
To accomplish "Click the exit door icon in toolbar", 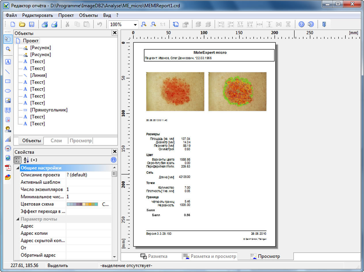I will click(324, 24).
